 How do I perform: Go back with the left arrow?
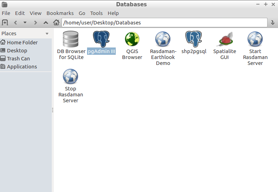click(x=15, y=23)
